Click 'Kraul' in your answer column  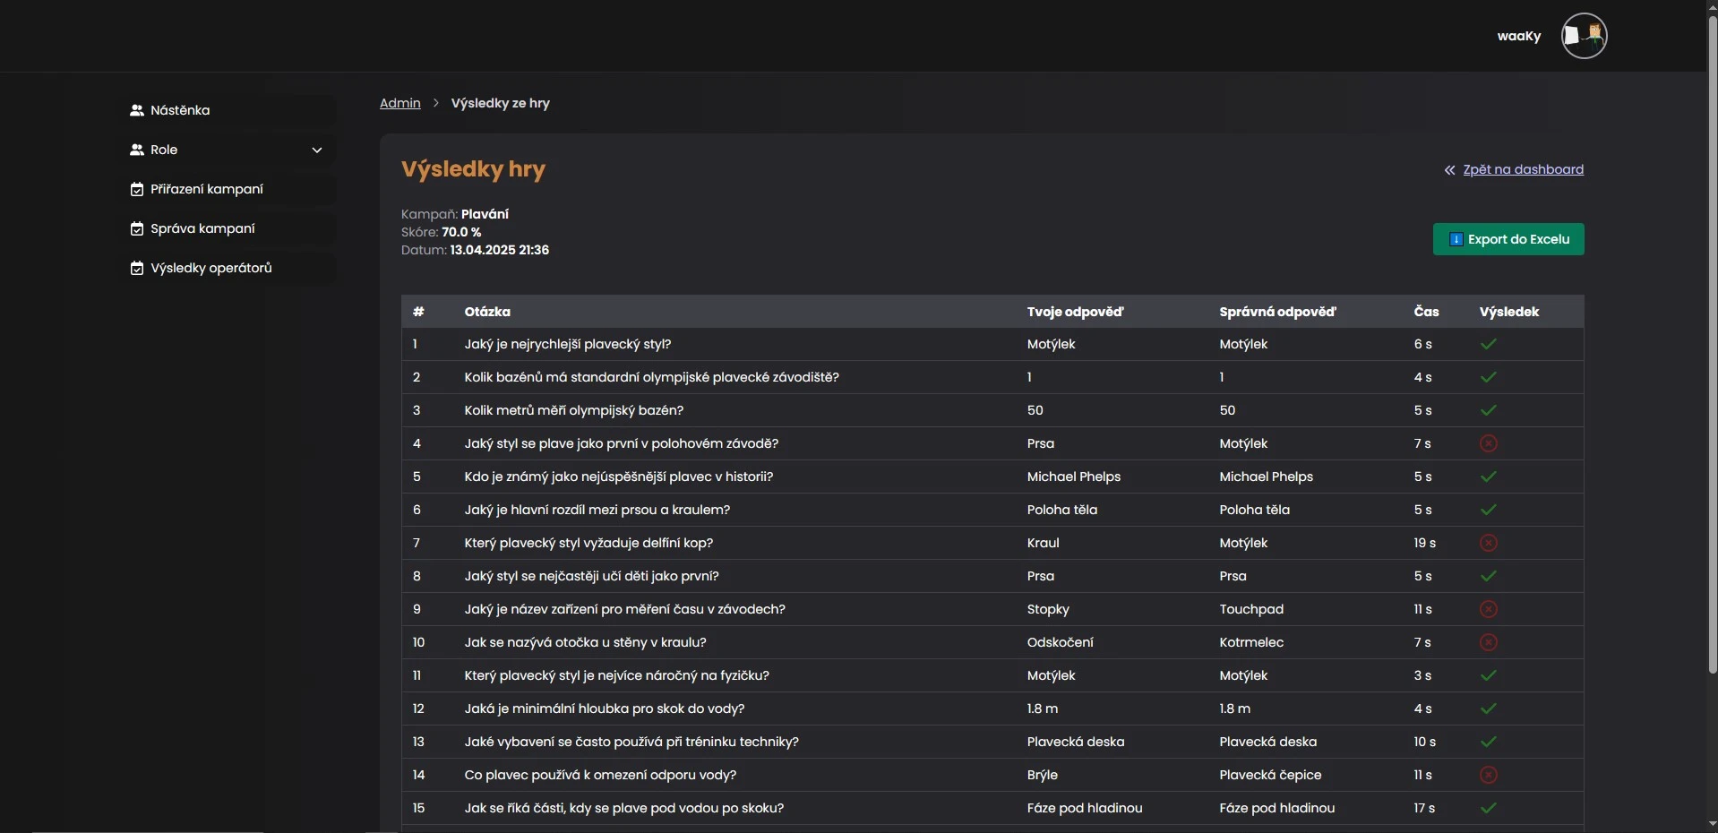point(1043,543)
